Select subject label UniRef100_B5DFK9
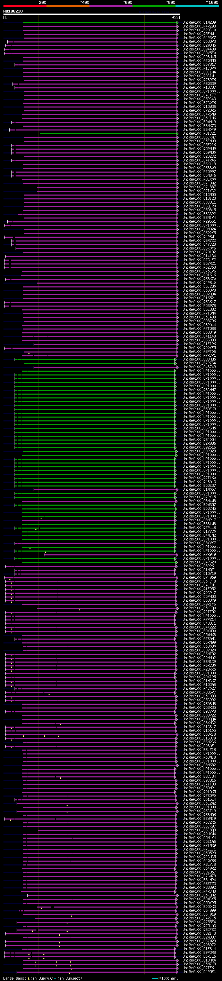Screen dimensions: 222x981 pos(199,409)
